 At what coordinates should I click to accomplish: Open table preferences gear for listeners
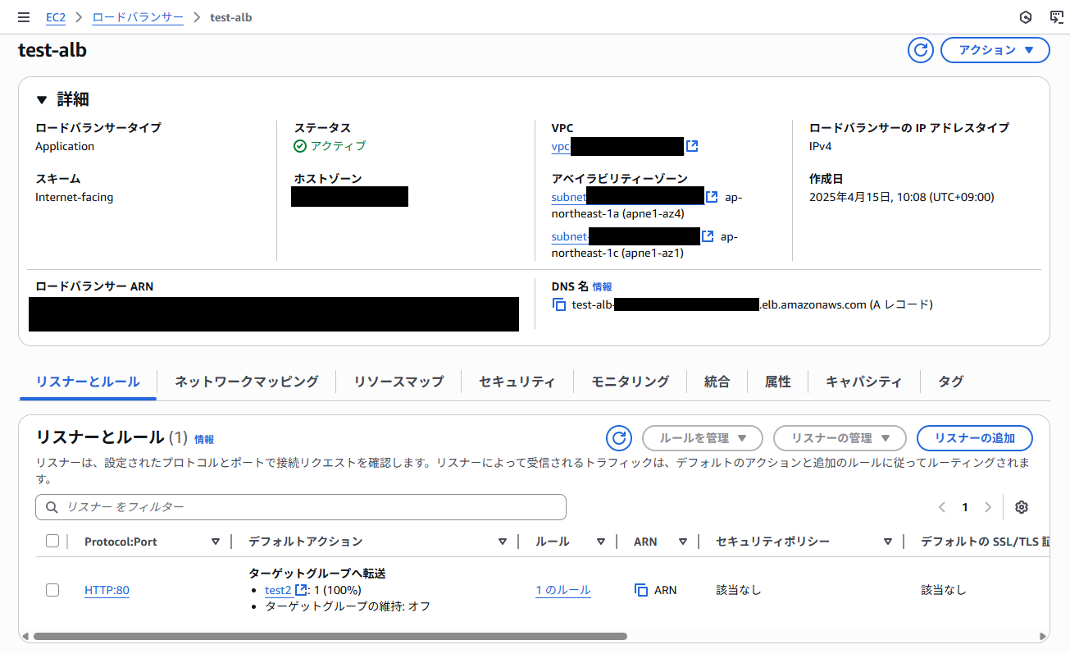click(x=1021, y=507)
